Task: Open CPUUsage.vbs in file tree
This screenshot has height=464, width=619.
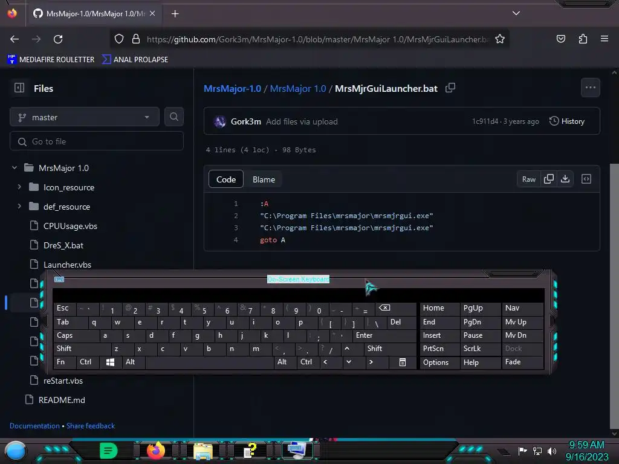Action: [70, 226]
